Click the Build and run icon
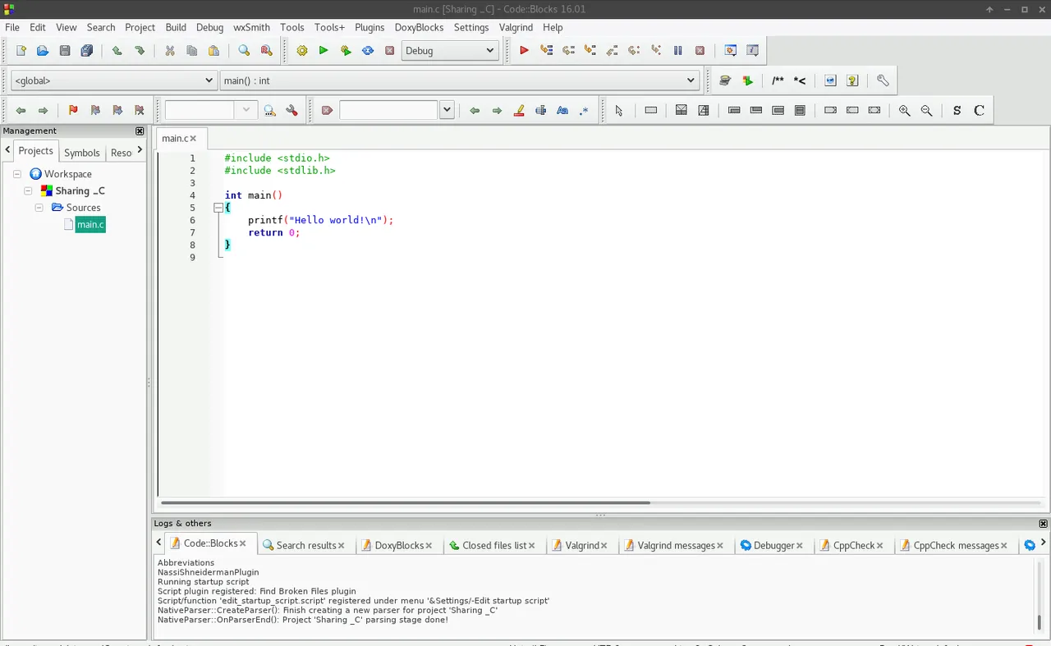 click(x=346, y=51)
